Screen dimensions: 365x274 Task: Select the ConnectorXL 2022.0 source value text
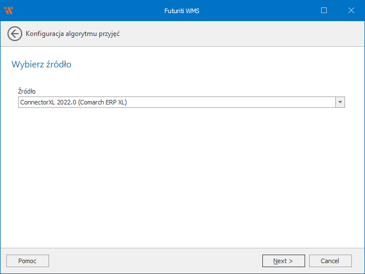pyautogui.click(x=73, y=102)
